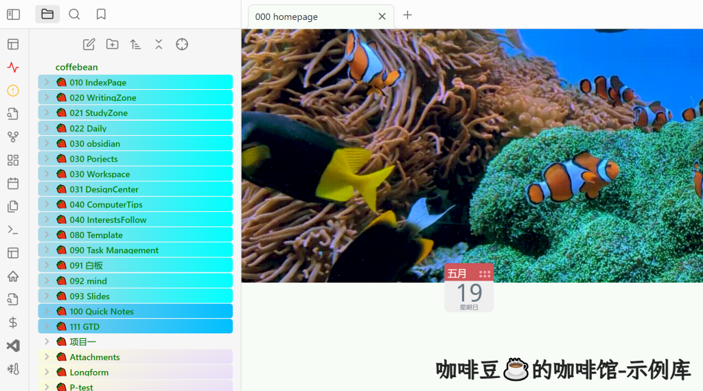Open the calendar ribbon icon
Viewport: 703px width, 391px height.
pyautogui.click(x=13, y=184)
